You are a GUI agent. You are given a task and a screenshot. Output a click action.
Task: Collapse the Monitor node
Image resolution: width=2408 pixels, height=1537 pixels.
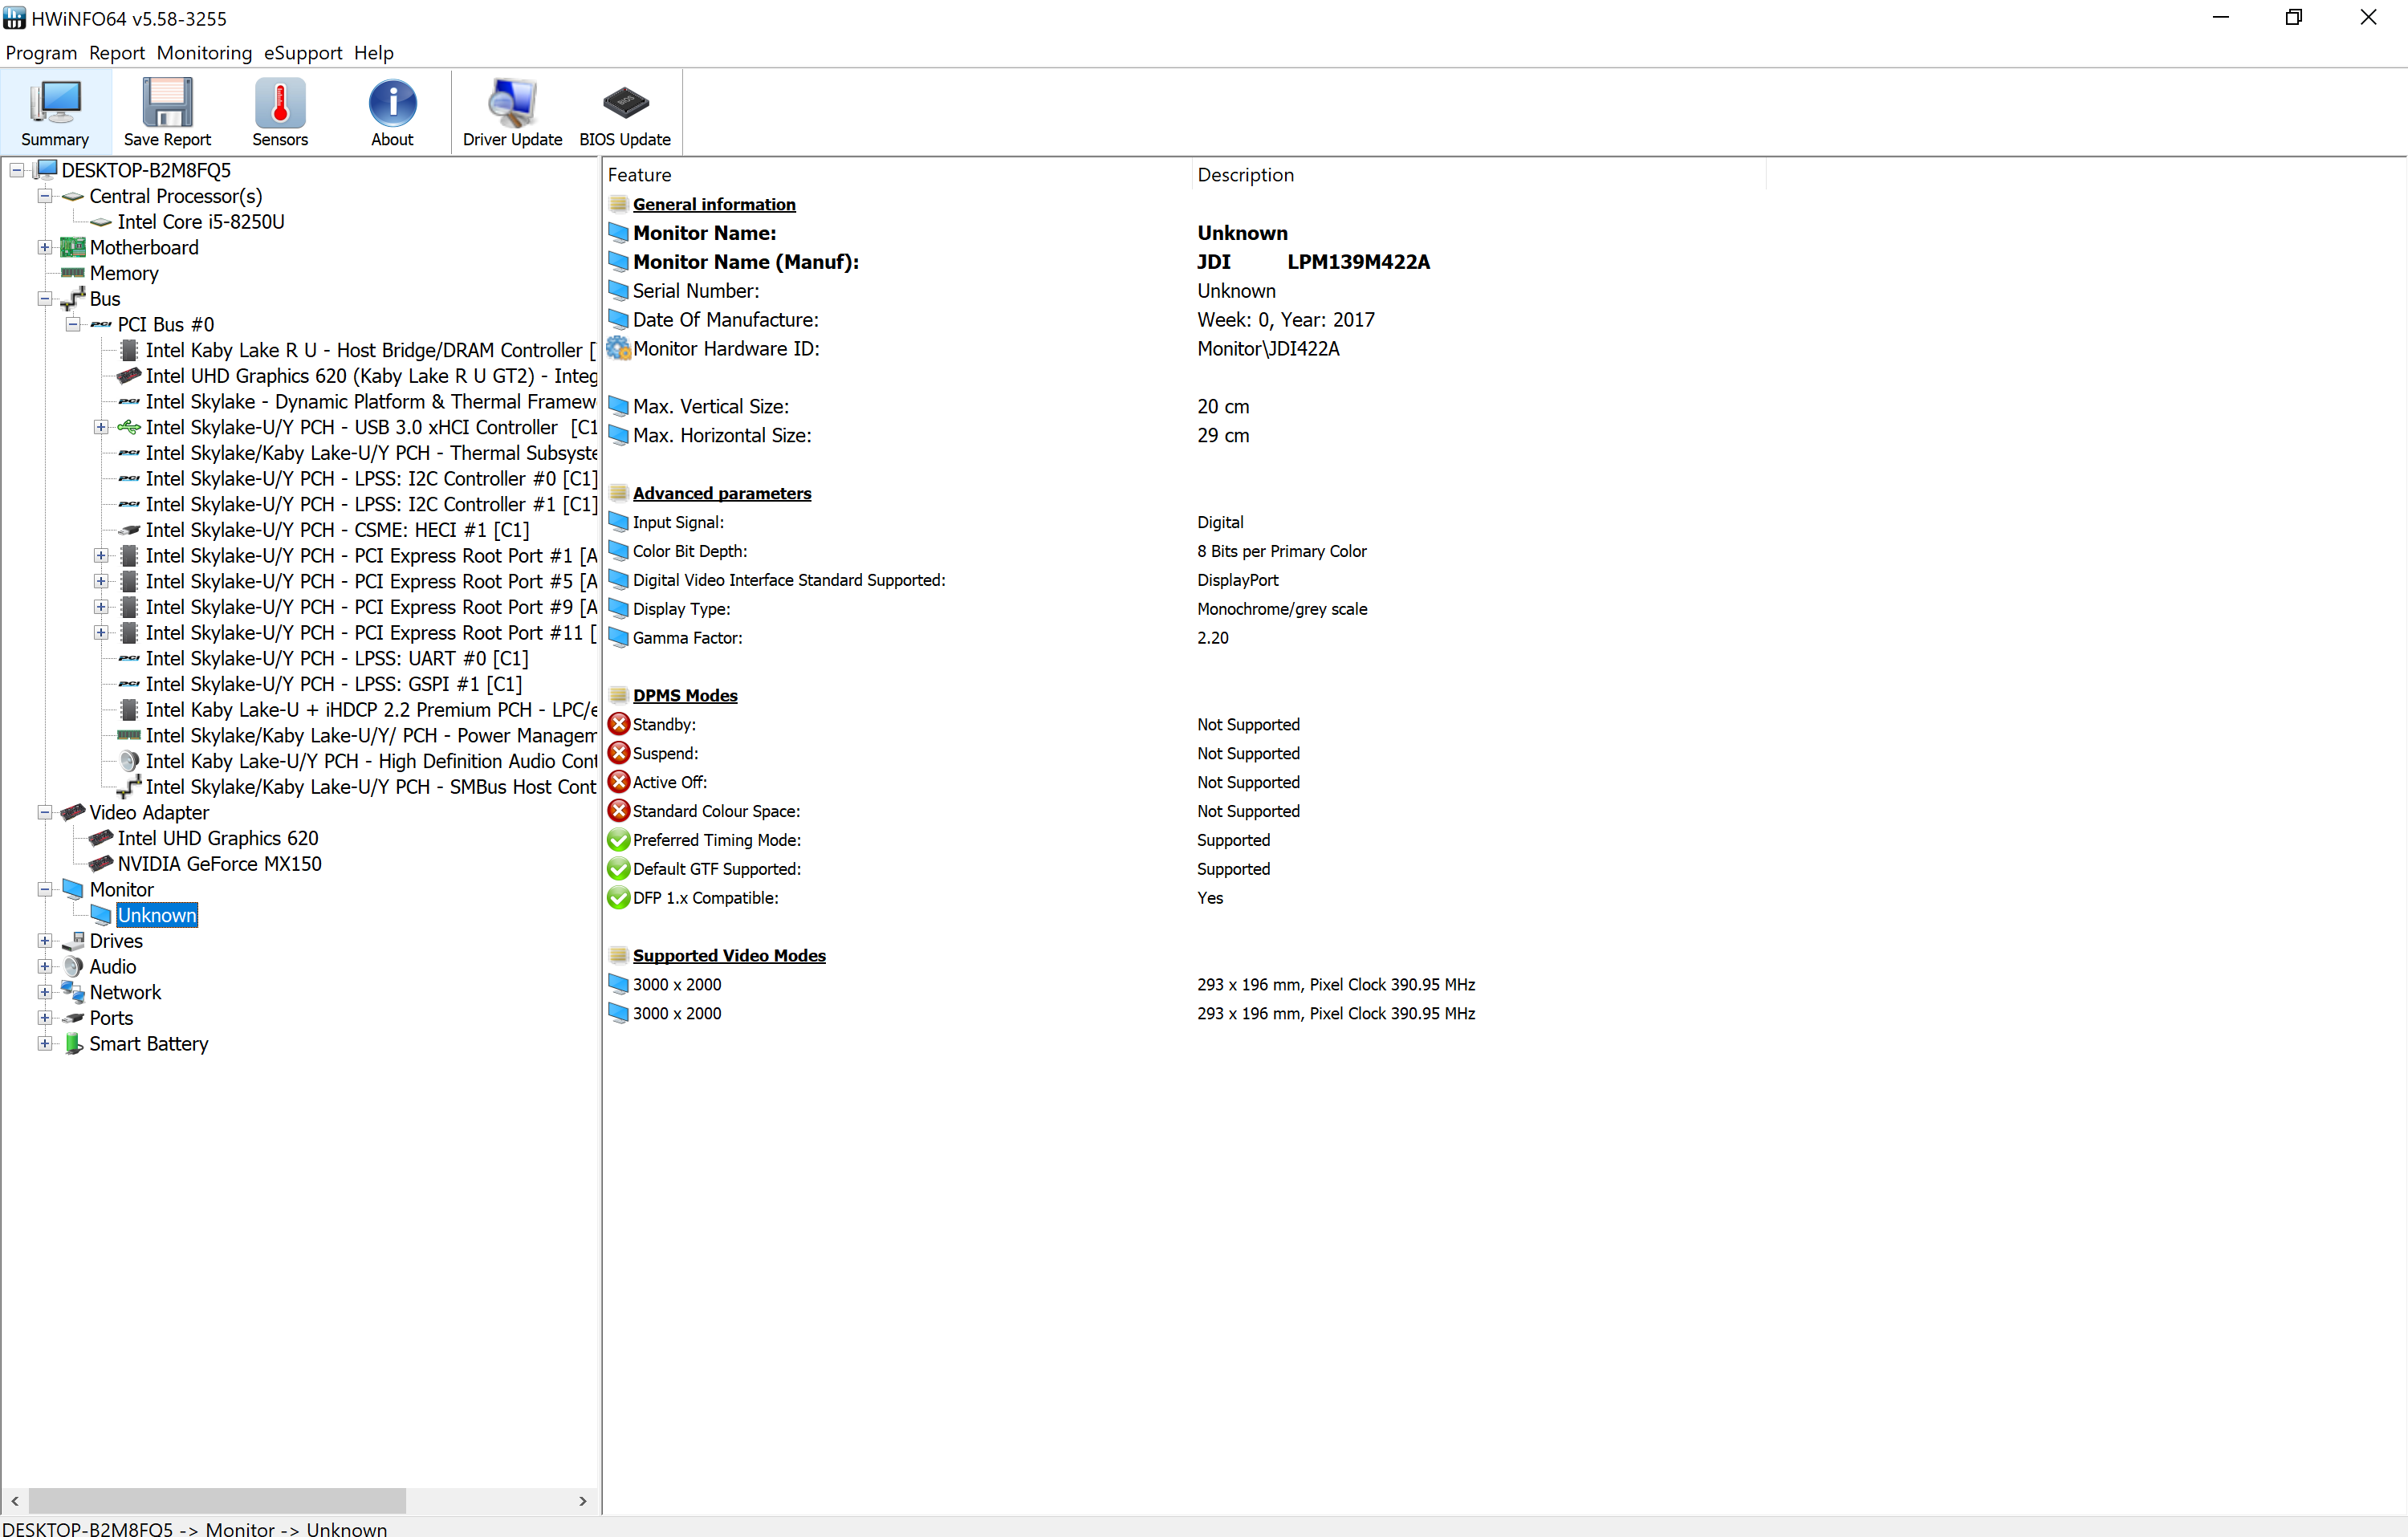[x=45, y=889]
